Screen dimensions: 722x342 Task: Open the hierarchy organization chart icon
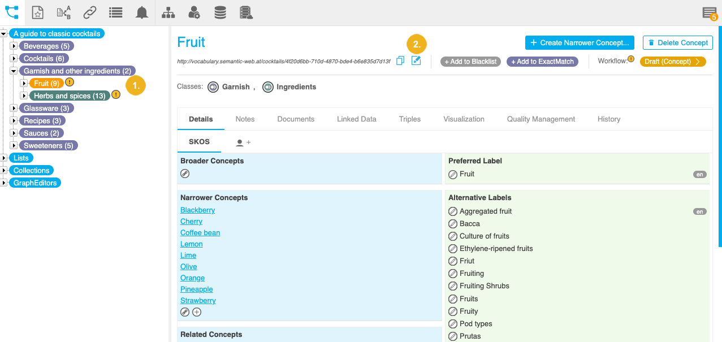tap(168, 12)
